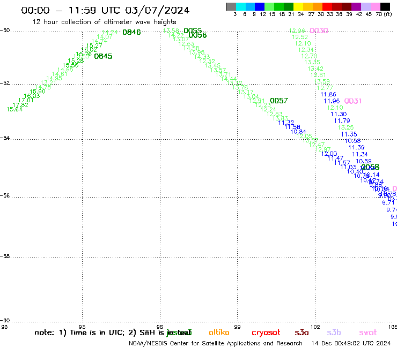Select the 12.96 wave height value

pyautogui.click(x=297, y=31)
